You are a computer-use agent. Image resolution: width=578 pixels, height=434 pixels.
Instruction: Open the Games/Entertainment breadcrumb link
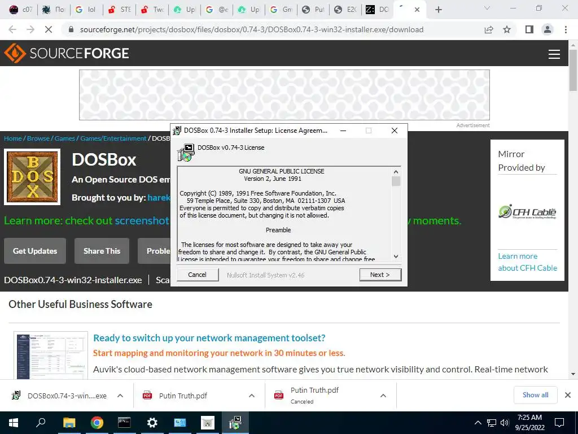[113, 138]
